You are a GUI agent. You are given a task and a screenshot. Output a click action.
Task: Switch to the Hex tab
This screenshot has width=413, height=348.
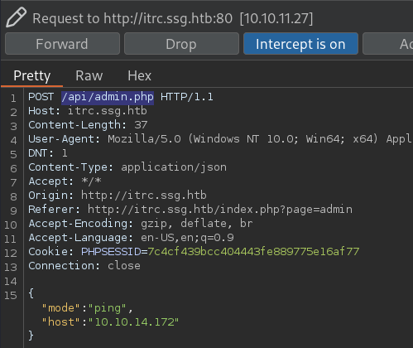pos(139,75)
